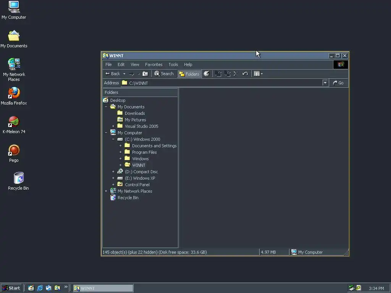Click the Go button
The height and width of the screenshot is (293, 391).
(338, 83)
